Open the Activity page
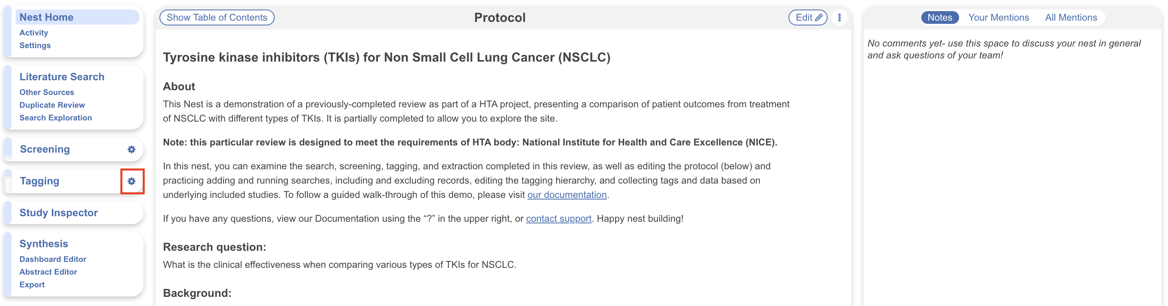 33,33
